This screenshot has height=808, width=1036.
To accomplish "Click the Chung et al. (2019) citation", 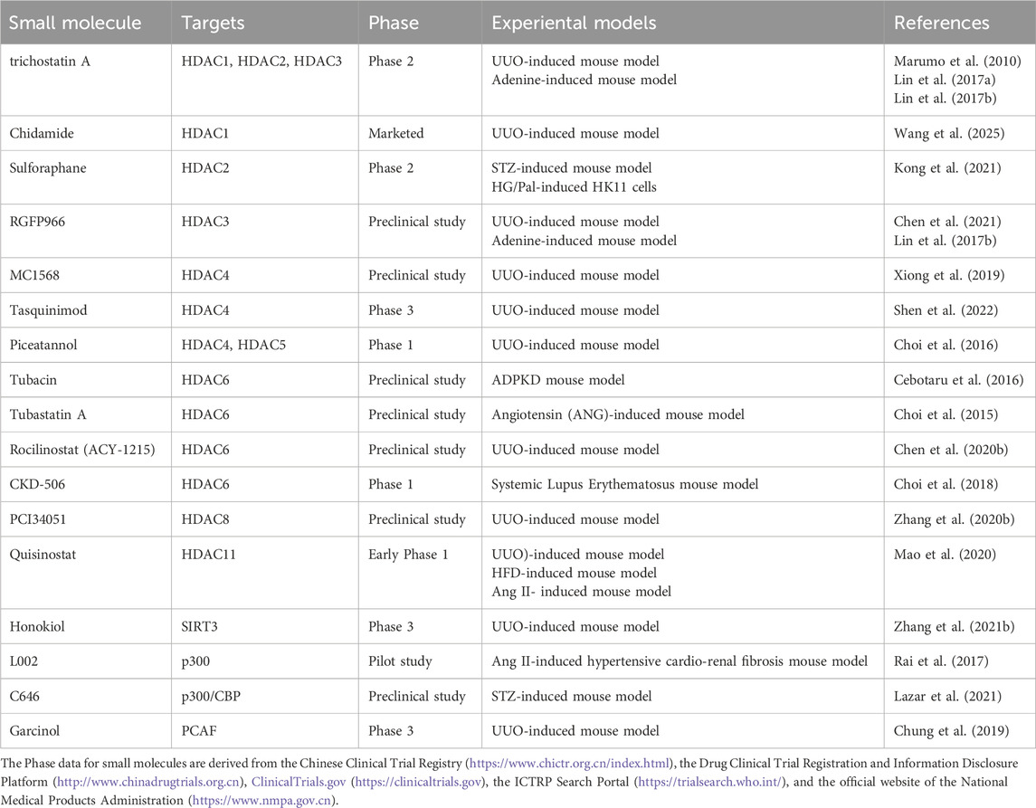I will [938, 731].
